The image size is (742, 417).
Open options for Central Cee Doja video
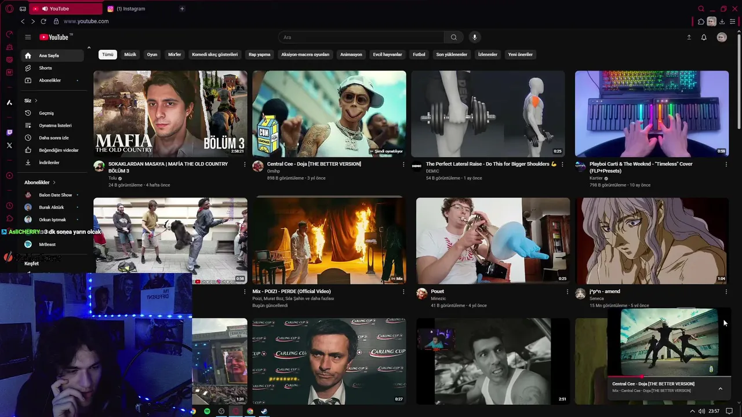tap(403, 164)
